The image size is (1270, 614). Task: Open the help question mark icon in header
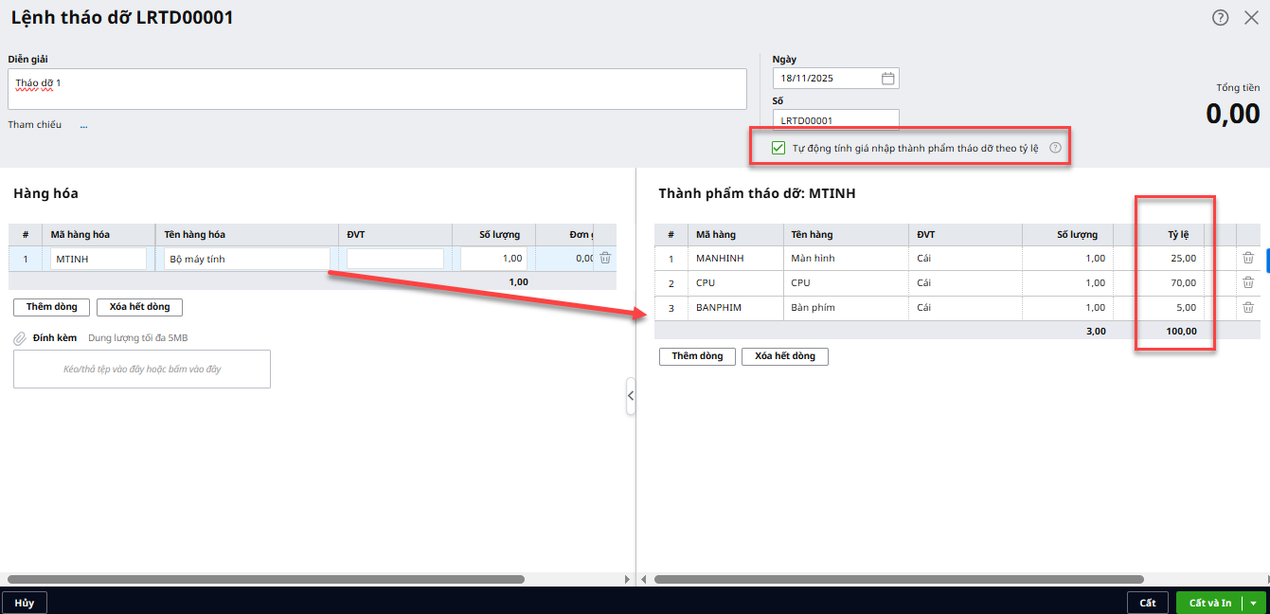click(1220, 17)
